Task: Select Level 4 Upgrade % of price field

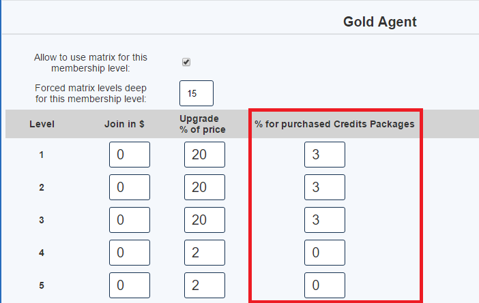Action: (x=205, y=253)
